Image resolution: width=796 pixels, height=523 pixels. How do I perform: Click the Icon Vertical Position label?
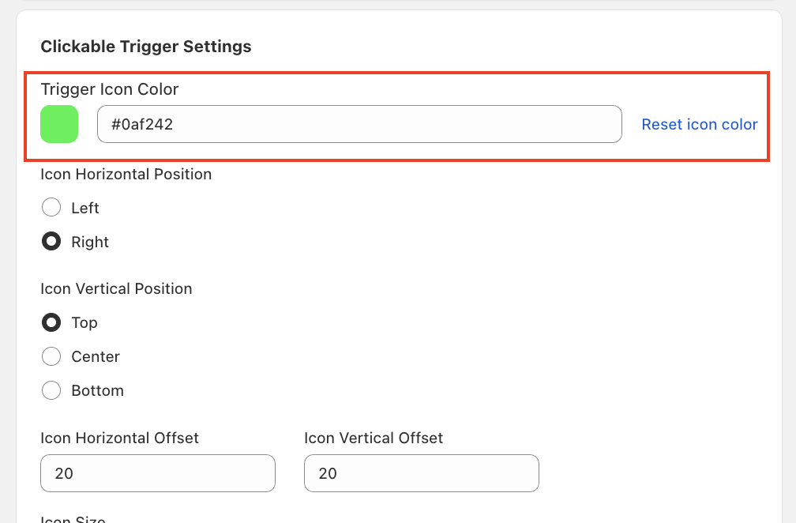pos(116,288)
